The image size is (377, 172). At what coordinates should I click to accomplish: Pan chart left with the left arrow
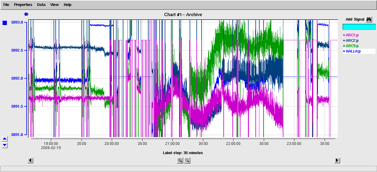click(30, 160)
